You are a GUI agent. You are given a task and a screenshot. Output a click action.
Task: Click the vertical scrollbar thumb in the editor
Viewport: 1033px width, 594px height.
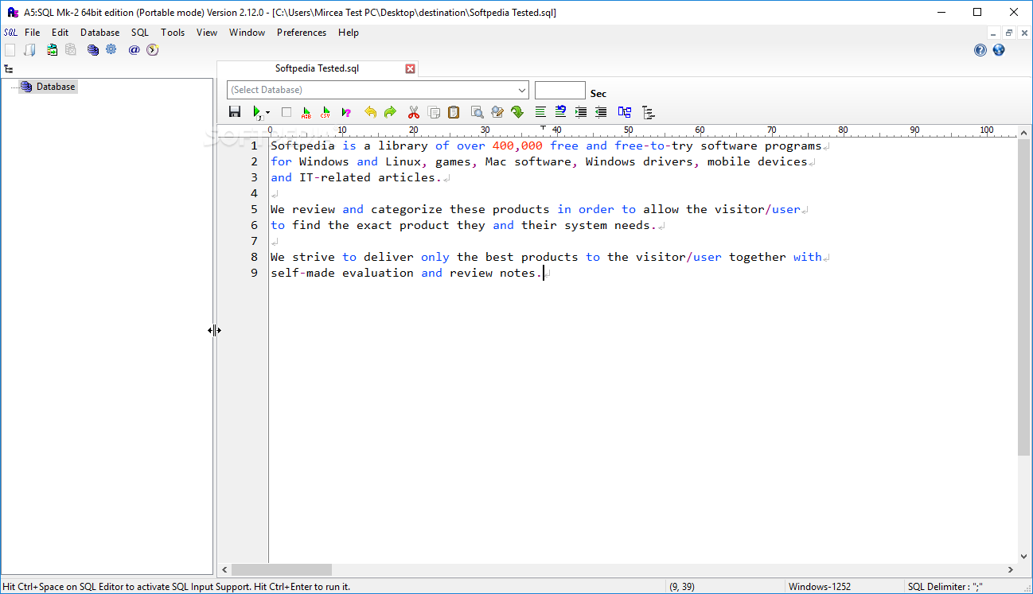(x=1024, y=297)
